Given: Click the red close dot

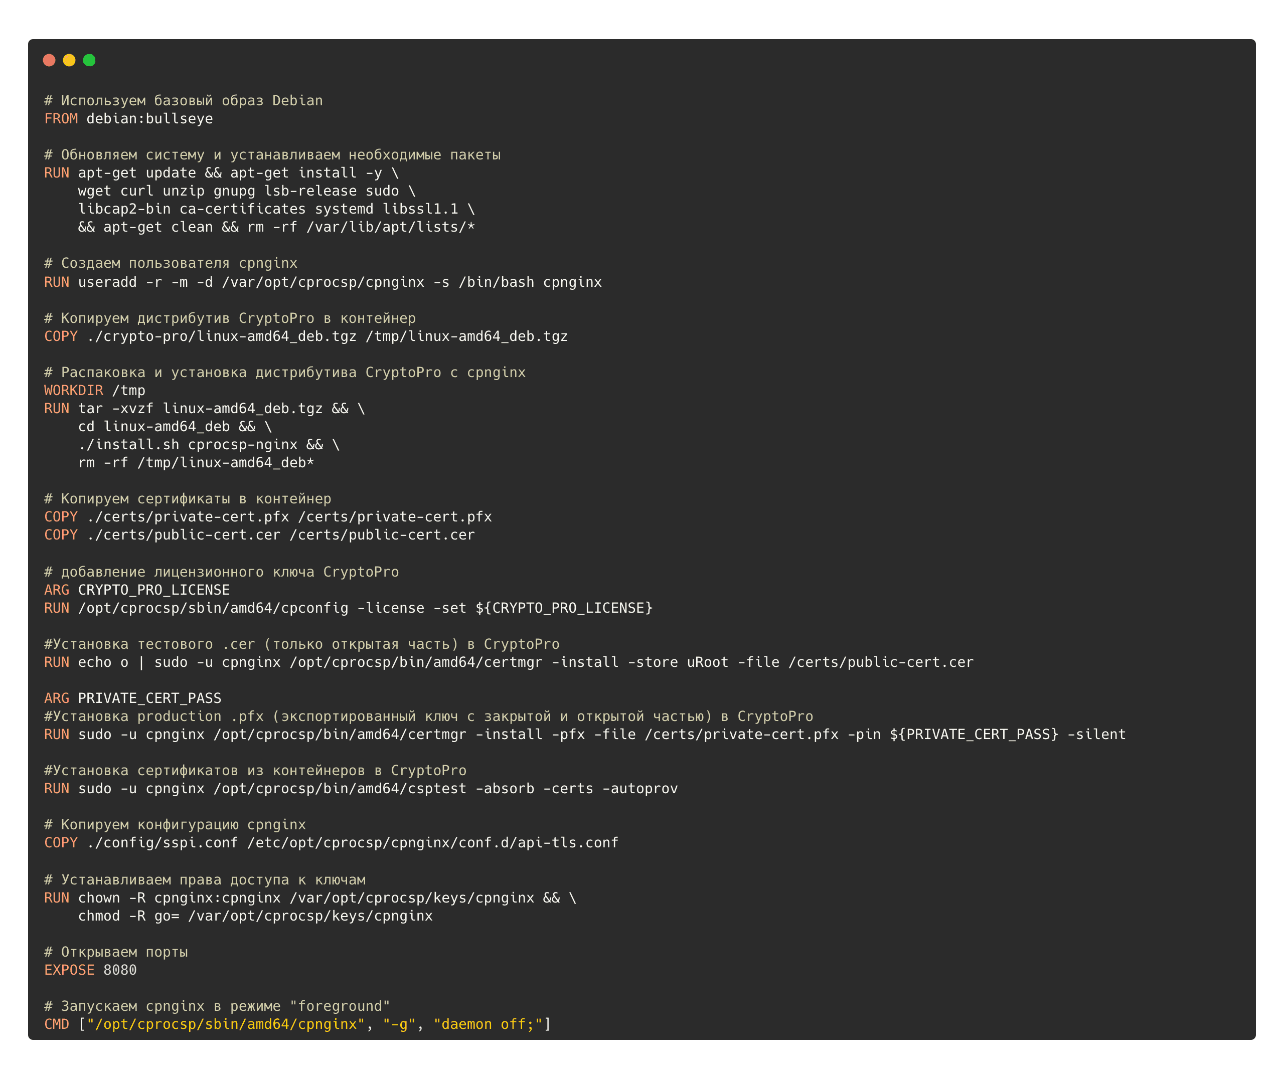Looking at the screenshot, I should 50,60.
